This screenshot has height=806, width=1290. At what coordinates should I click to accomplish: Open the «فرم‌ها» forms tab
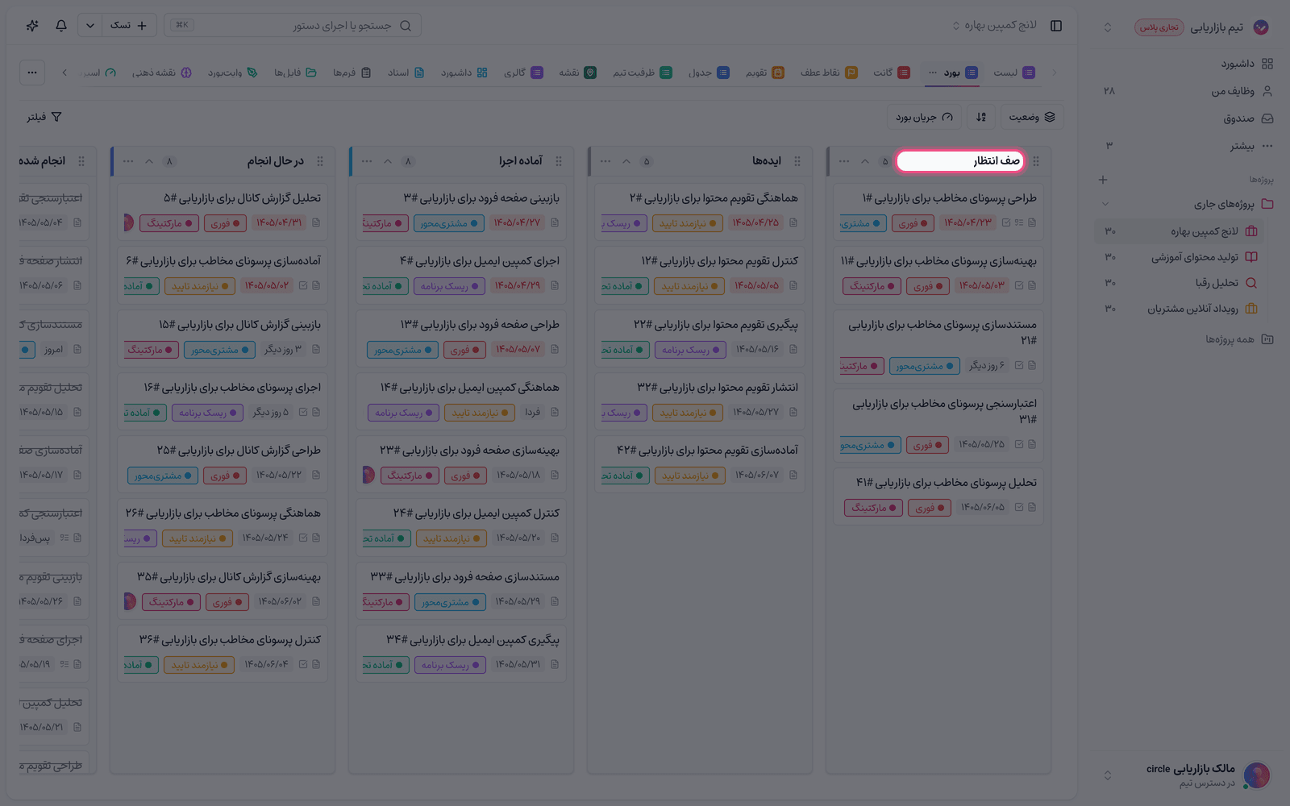pyautogui.click(x=352, y=73)
